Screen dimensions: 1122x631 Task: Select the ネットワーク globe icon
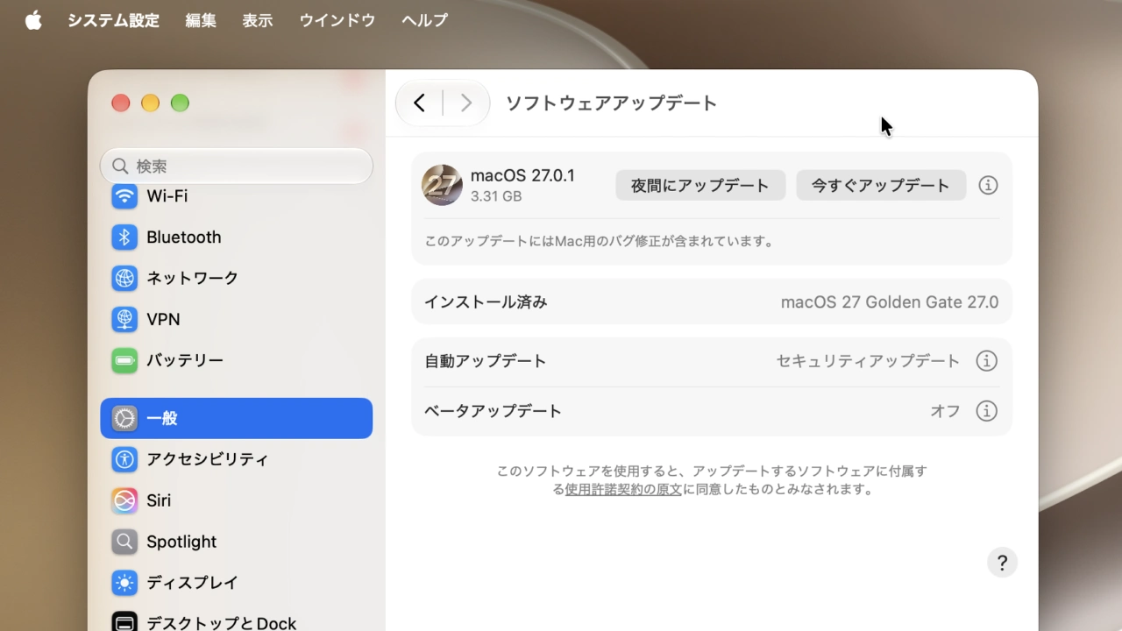click(124, 278)
